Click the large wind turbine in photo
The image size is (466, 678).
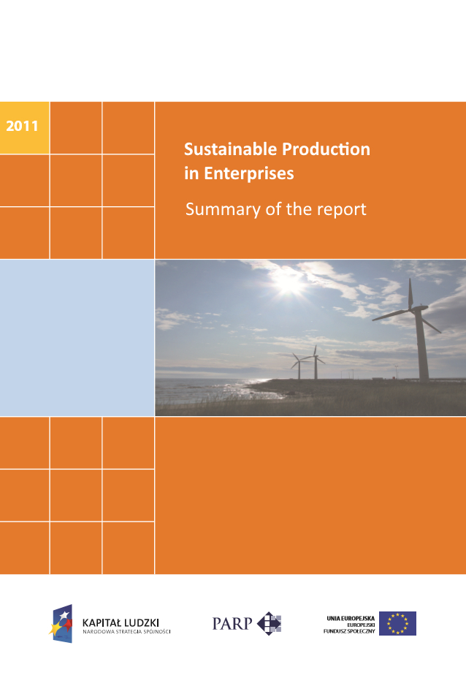pos(419,329)
